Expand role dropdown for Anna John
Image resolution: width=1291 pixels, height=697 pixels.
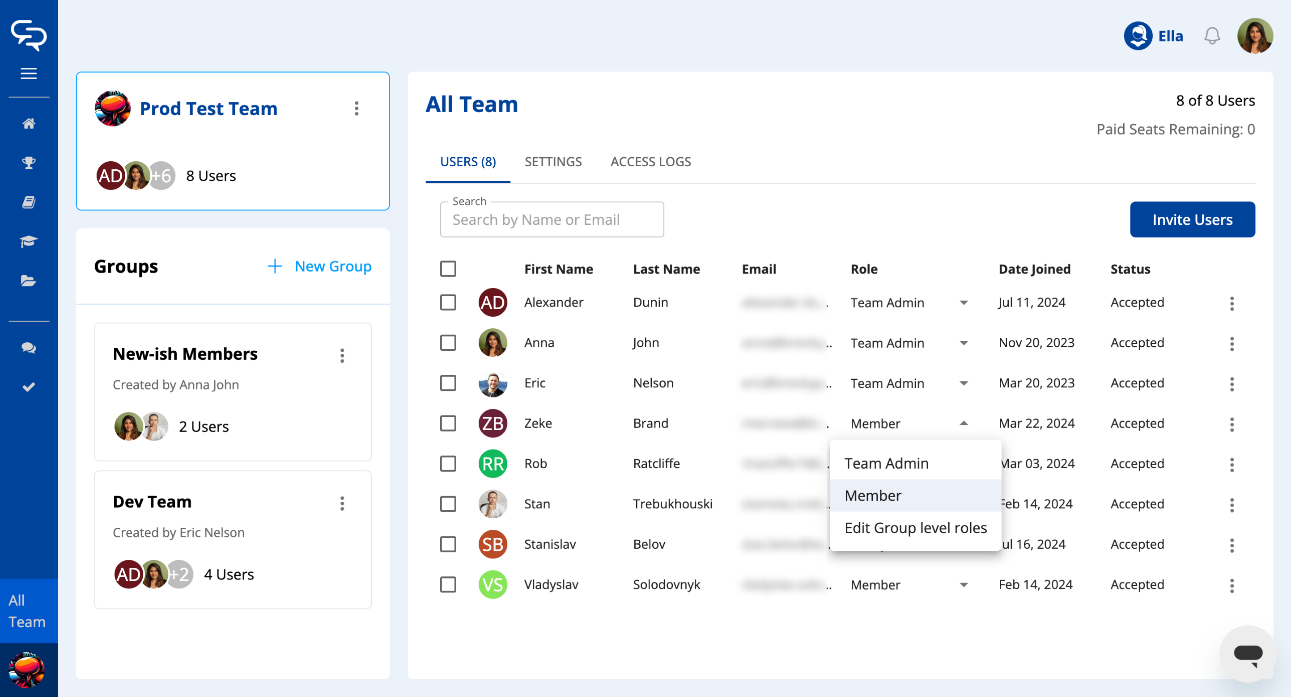pyautogui.click(x=963, y=343)
